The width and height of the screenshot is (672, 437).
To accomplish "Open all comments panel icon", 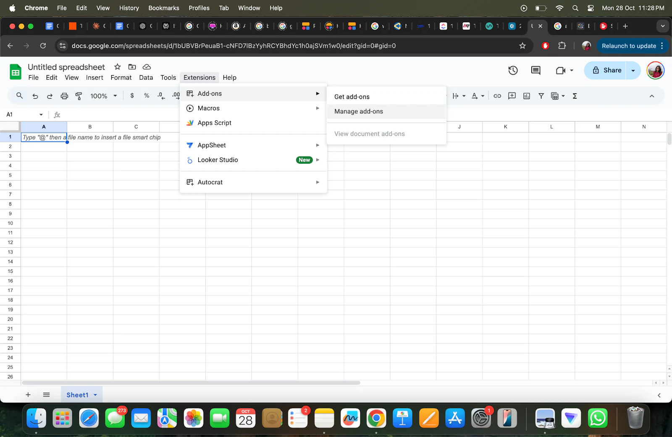I will click(x=536, y=71).
